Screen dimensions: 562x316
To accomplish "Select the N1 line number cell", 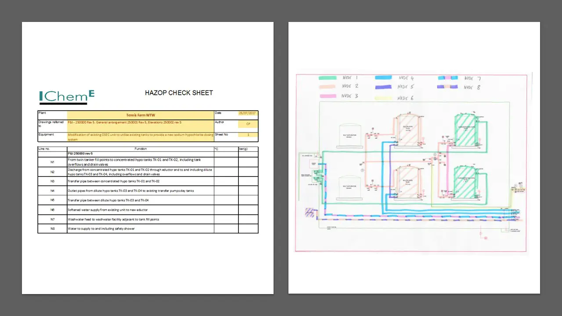I will pyautogui.click(x=52, y=162).
